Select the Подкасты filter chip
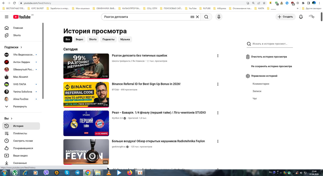323x176 pixels. (x=108, y=39)
